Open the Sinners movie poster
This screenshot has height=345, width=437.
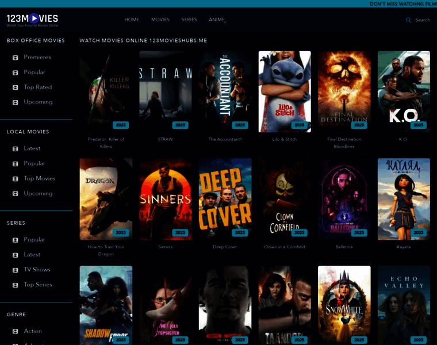pos(166,199)
